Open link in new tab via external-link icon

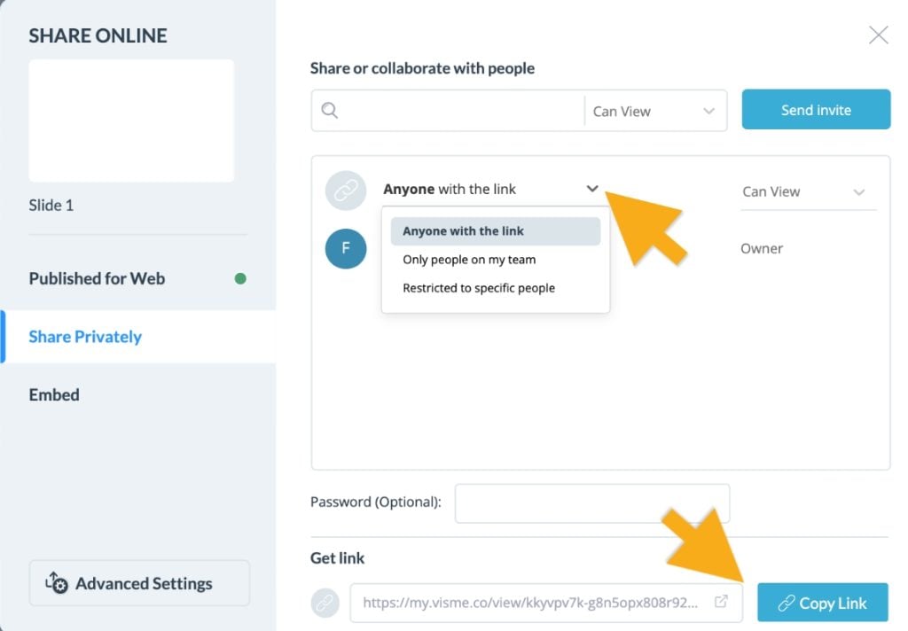[723, 601]
